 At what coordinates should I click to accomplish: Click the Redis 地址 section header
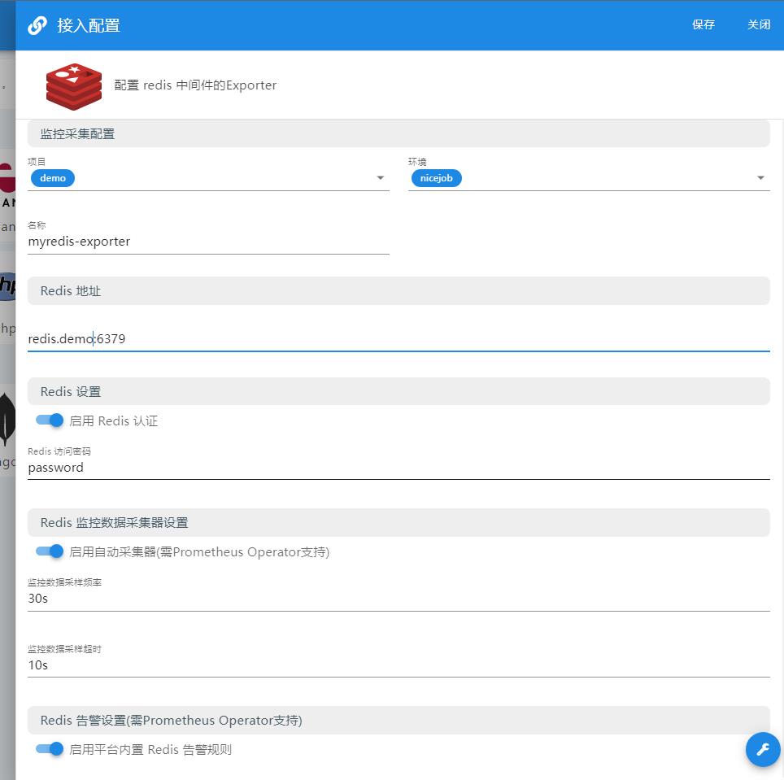click(x=399, y=290)
